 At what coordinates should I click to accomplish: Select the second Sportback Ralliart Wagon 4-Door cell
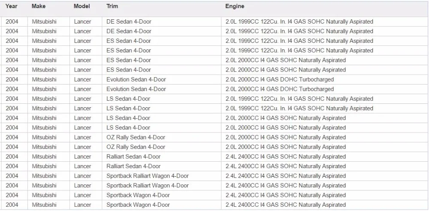pos(161,185)
